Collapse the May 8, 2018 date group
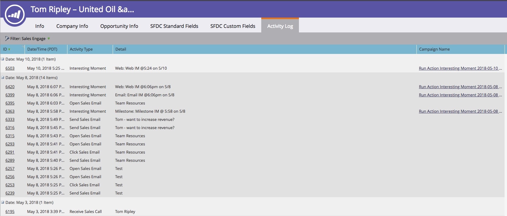The image size is (507, 216). pos(2,78)
